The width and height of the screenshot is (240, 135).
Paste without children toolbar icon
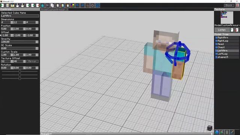[x=67, y=6]
